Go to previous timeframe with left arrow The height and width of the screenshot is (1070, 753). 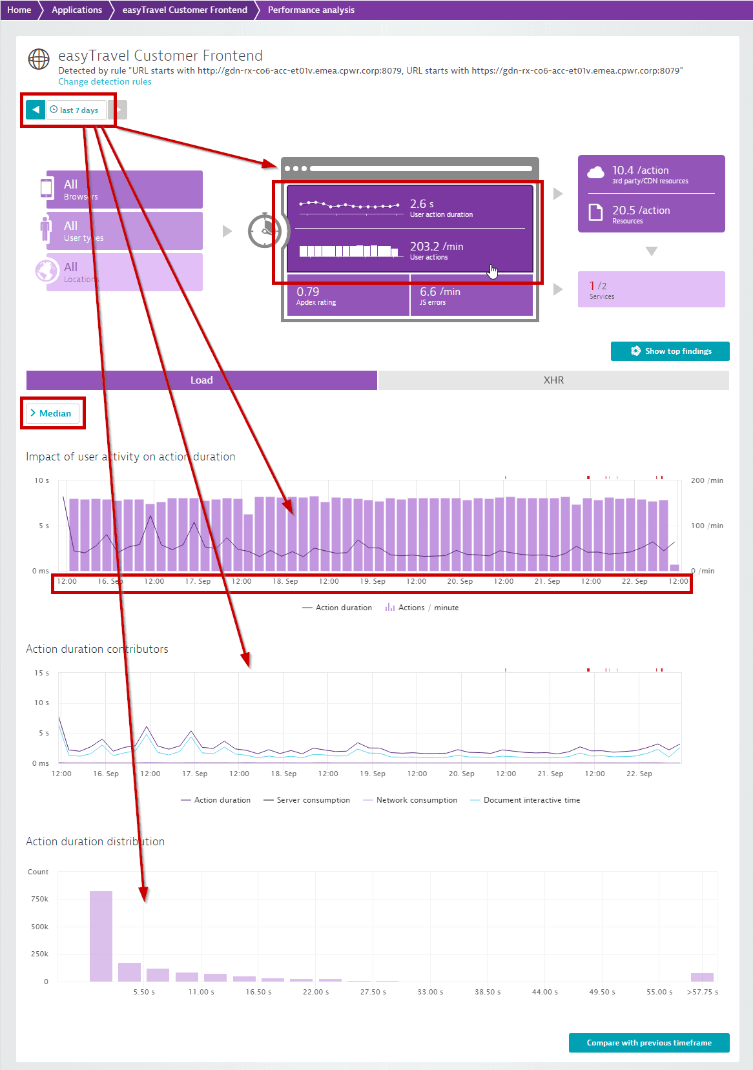[x=36, y=110]
